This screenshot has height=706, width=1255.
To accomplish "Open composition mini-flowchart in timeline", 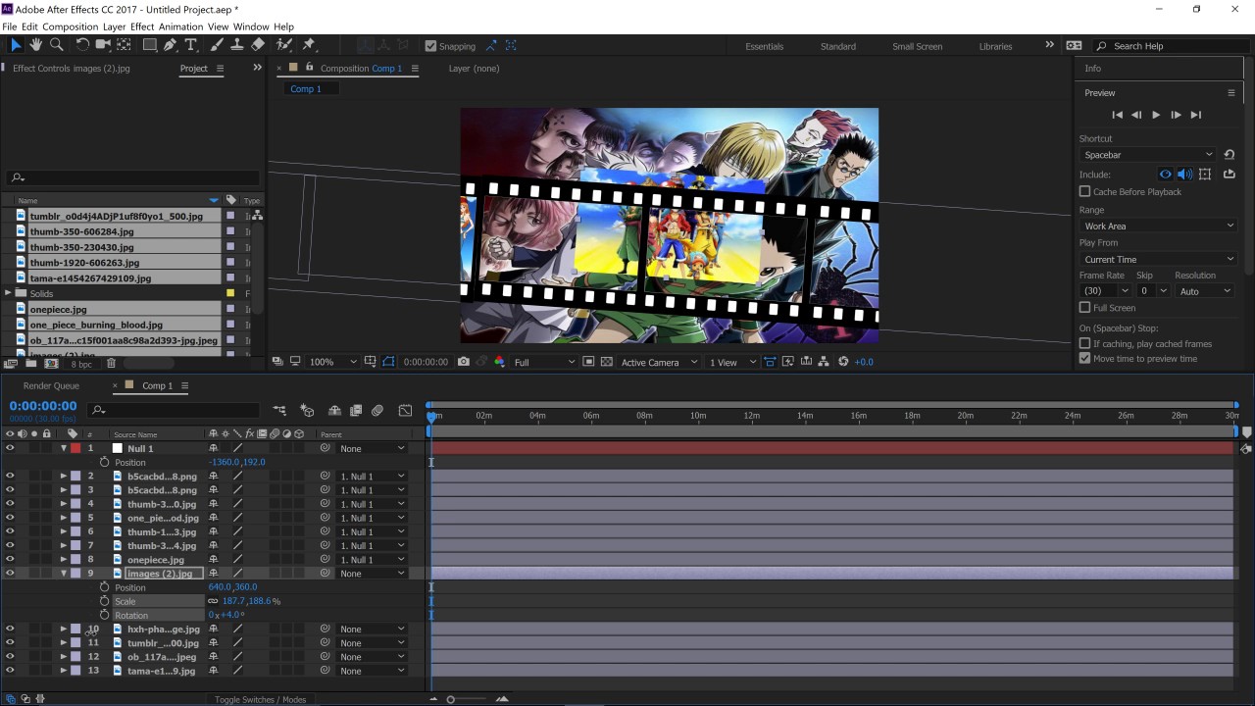I will click(x=280, y=411).
